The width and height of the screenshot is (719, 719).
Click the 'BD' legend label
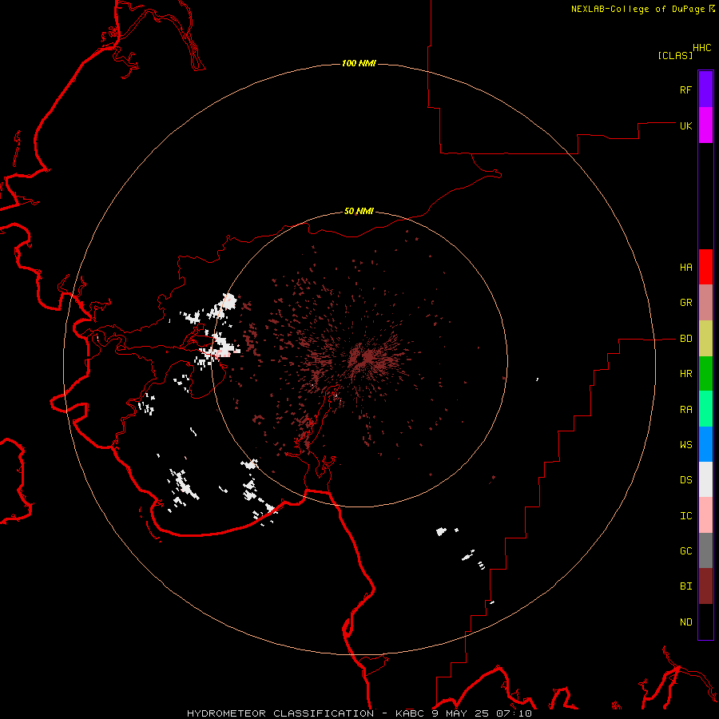pos(686,339)
